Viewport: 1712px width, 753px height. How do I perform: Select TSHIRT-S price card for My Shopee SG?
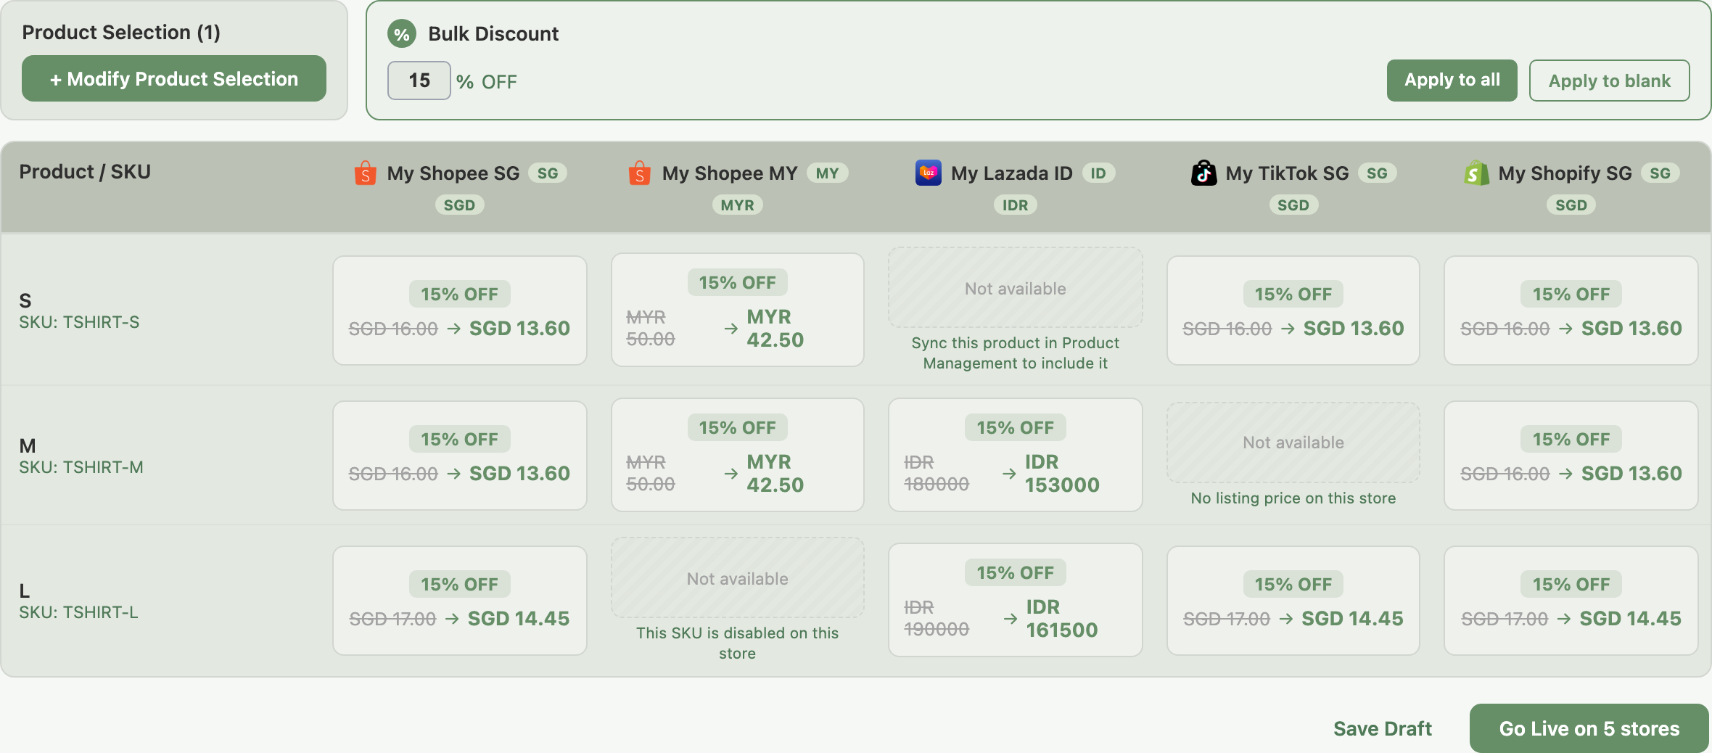pos(460,310)
